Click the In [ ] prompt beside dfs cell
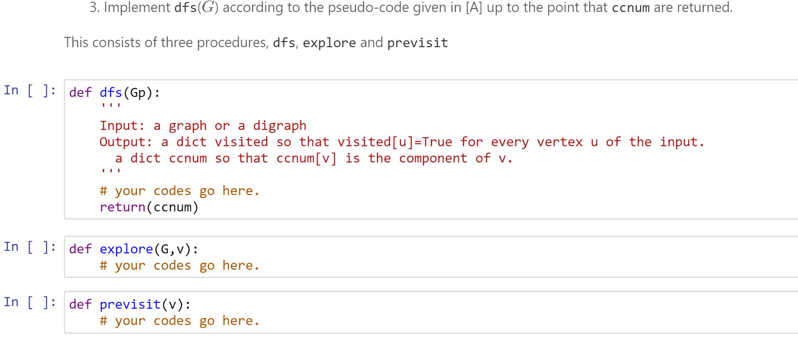The width and height of the screenshot is (798, 340). [x=30, y=90]
